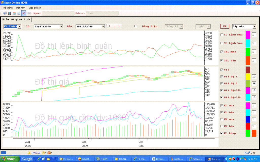This screenshot has height=162, width=260.
Task: Click the Yahoo Messenger smiley tray icon
Action: [230, 159]
